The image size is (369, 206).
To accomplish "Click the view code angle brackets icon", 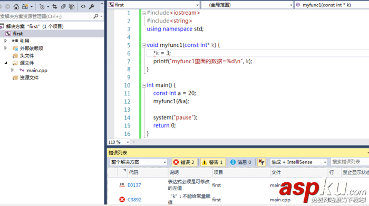I will click(83, 6).
